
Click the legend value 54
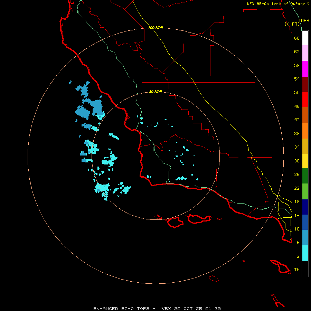pyautogui.click(x=297, y=79)
